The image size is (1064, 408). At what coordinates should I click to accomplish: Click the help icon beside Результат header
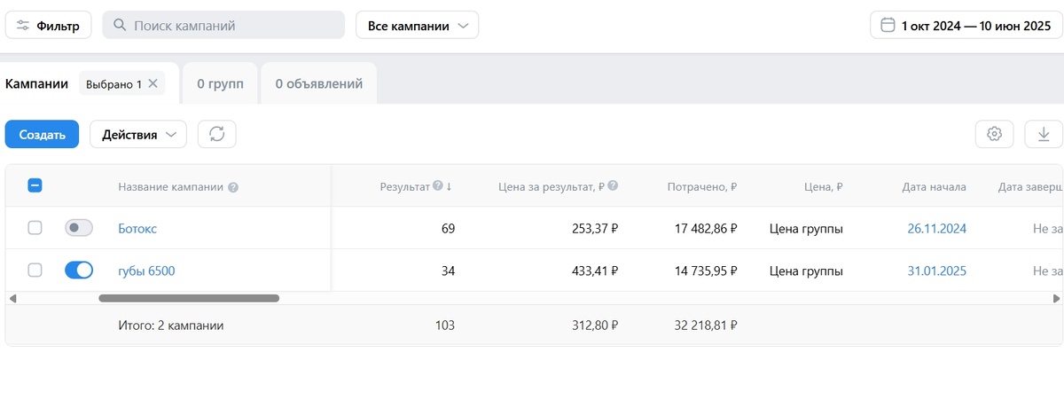[437, 187]
